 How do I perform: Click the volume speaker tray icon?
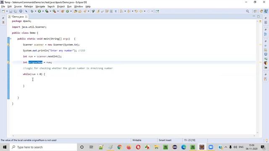tap(235, 147)
